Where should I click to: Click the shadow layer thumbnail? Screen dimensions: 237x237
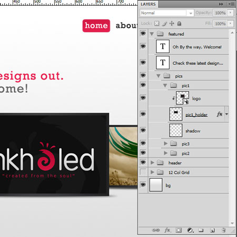(176, 130)
